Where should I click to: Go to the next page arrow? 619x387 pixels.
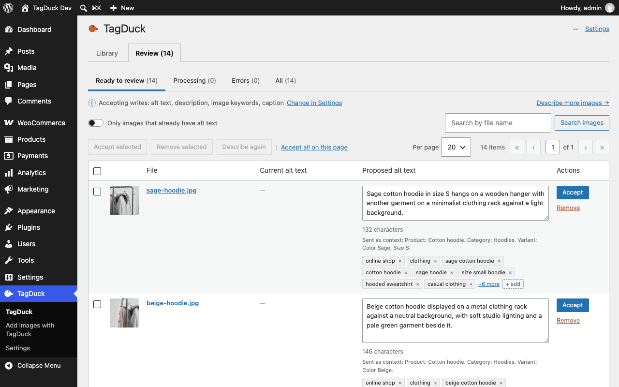(x=586, y=147)
